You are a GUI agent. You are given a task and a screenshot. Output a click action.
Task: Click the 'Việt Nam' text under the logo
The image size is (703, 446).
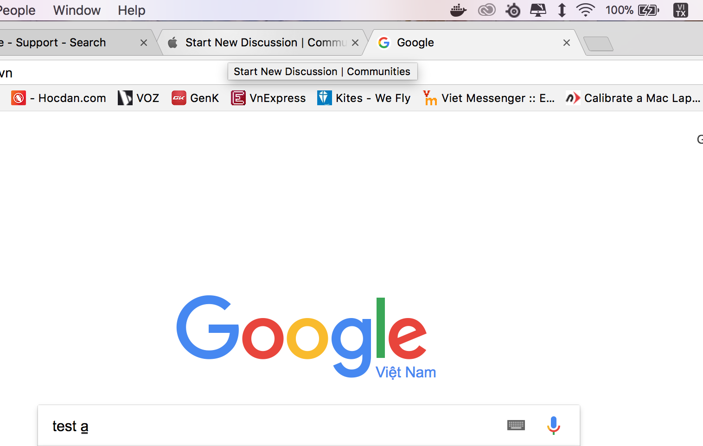tap(406, 372)
